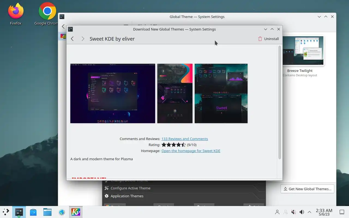Expand hidden system tray icons
The width and height of the screenshot is (349, 218).
(309, 212)
